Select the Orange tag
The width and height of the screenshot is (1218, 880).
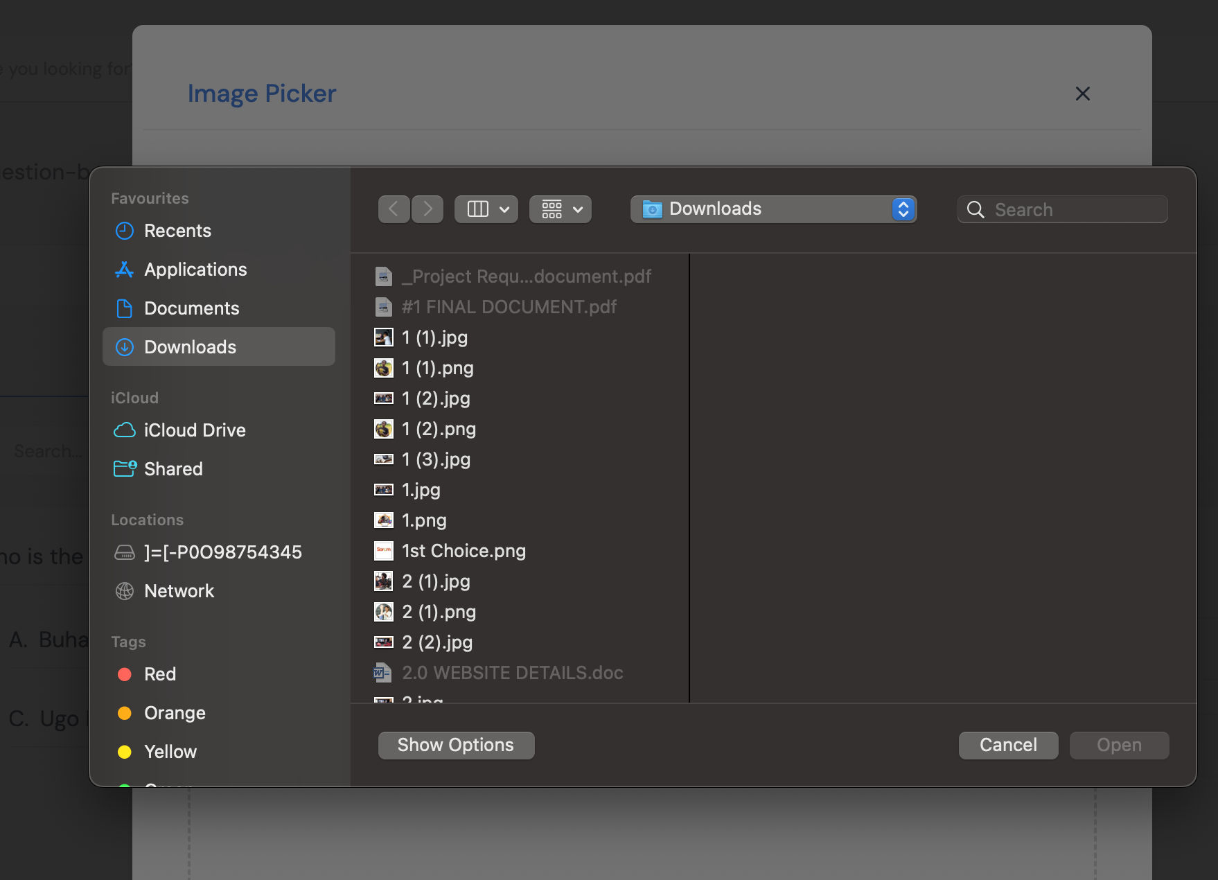(x=175, y=713)
